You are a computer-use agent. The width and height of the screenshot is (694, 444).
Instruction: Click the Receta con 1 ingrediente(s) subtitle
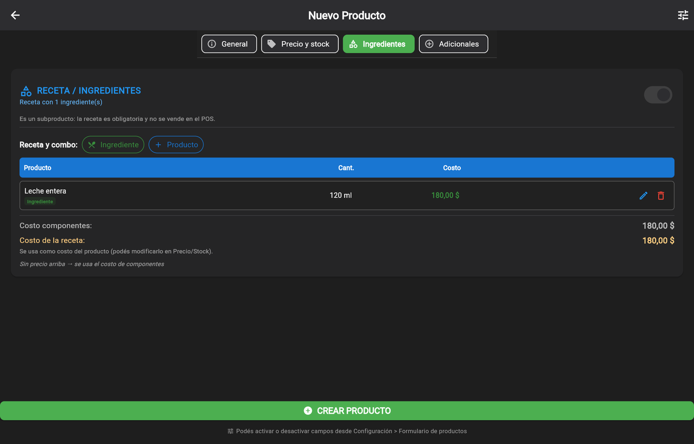coord(61,102)
